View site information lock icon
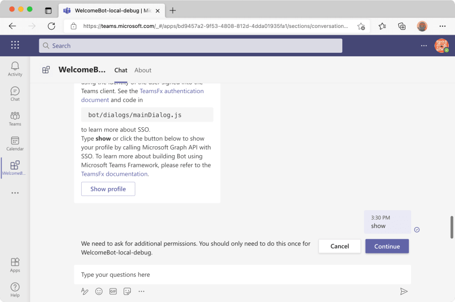Viewport: 455px width, 302px height. [74, 26]
